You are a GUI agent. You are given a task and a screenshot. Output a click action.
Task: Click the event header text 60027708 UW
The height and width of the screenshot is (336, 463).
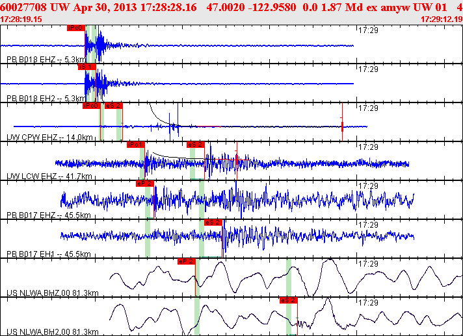35,7
